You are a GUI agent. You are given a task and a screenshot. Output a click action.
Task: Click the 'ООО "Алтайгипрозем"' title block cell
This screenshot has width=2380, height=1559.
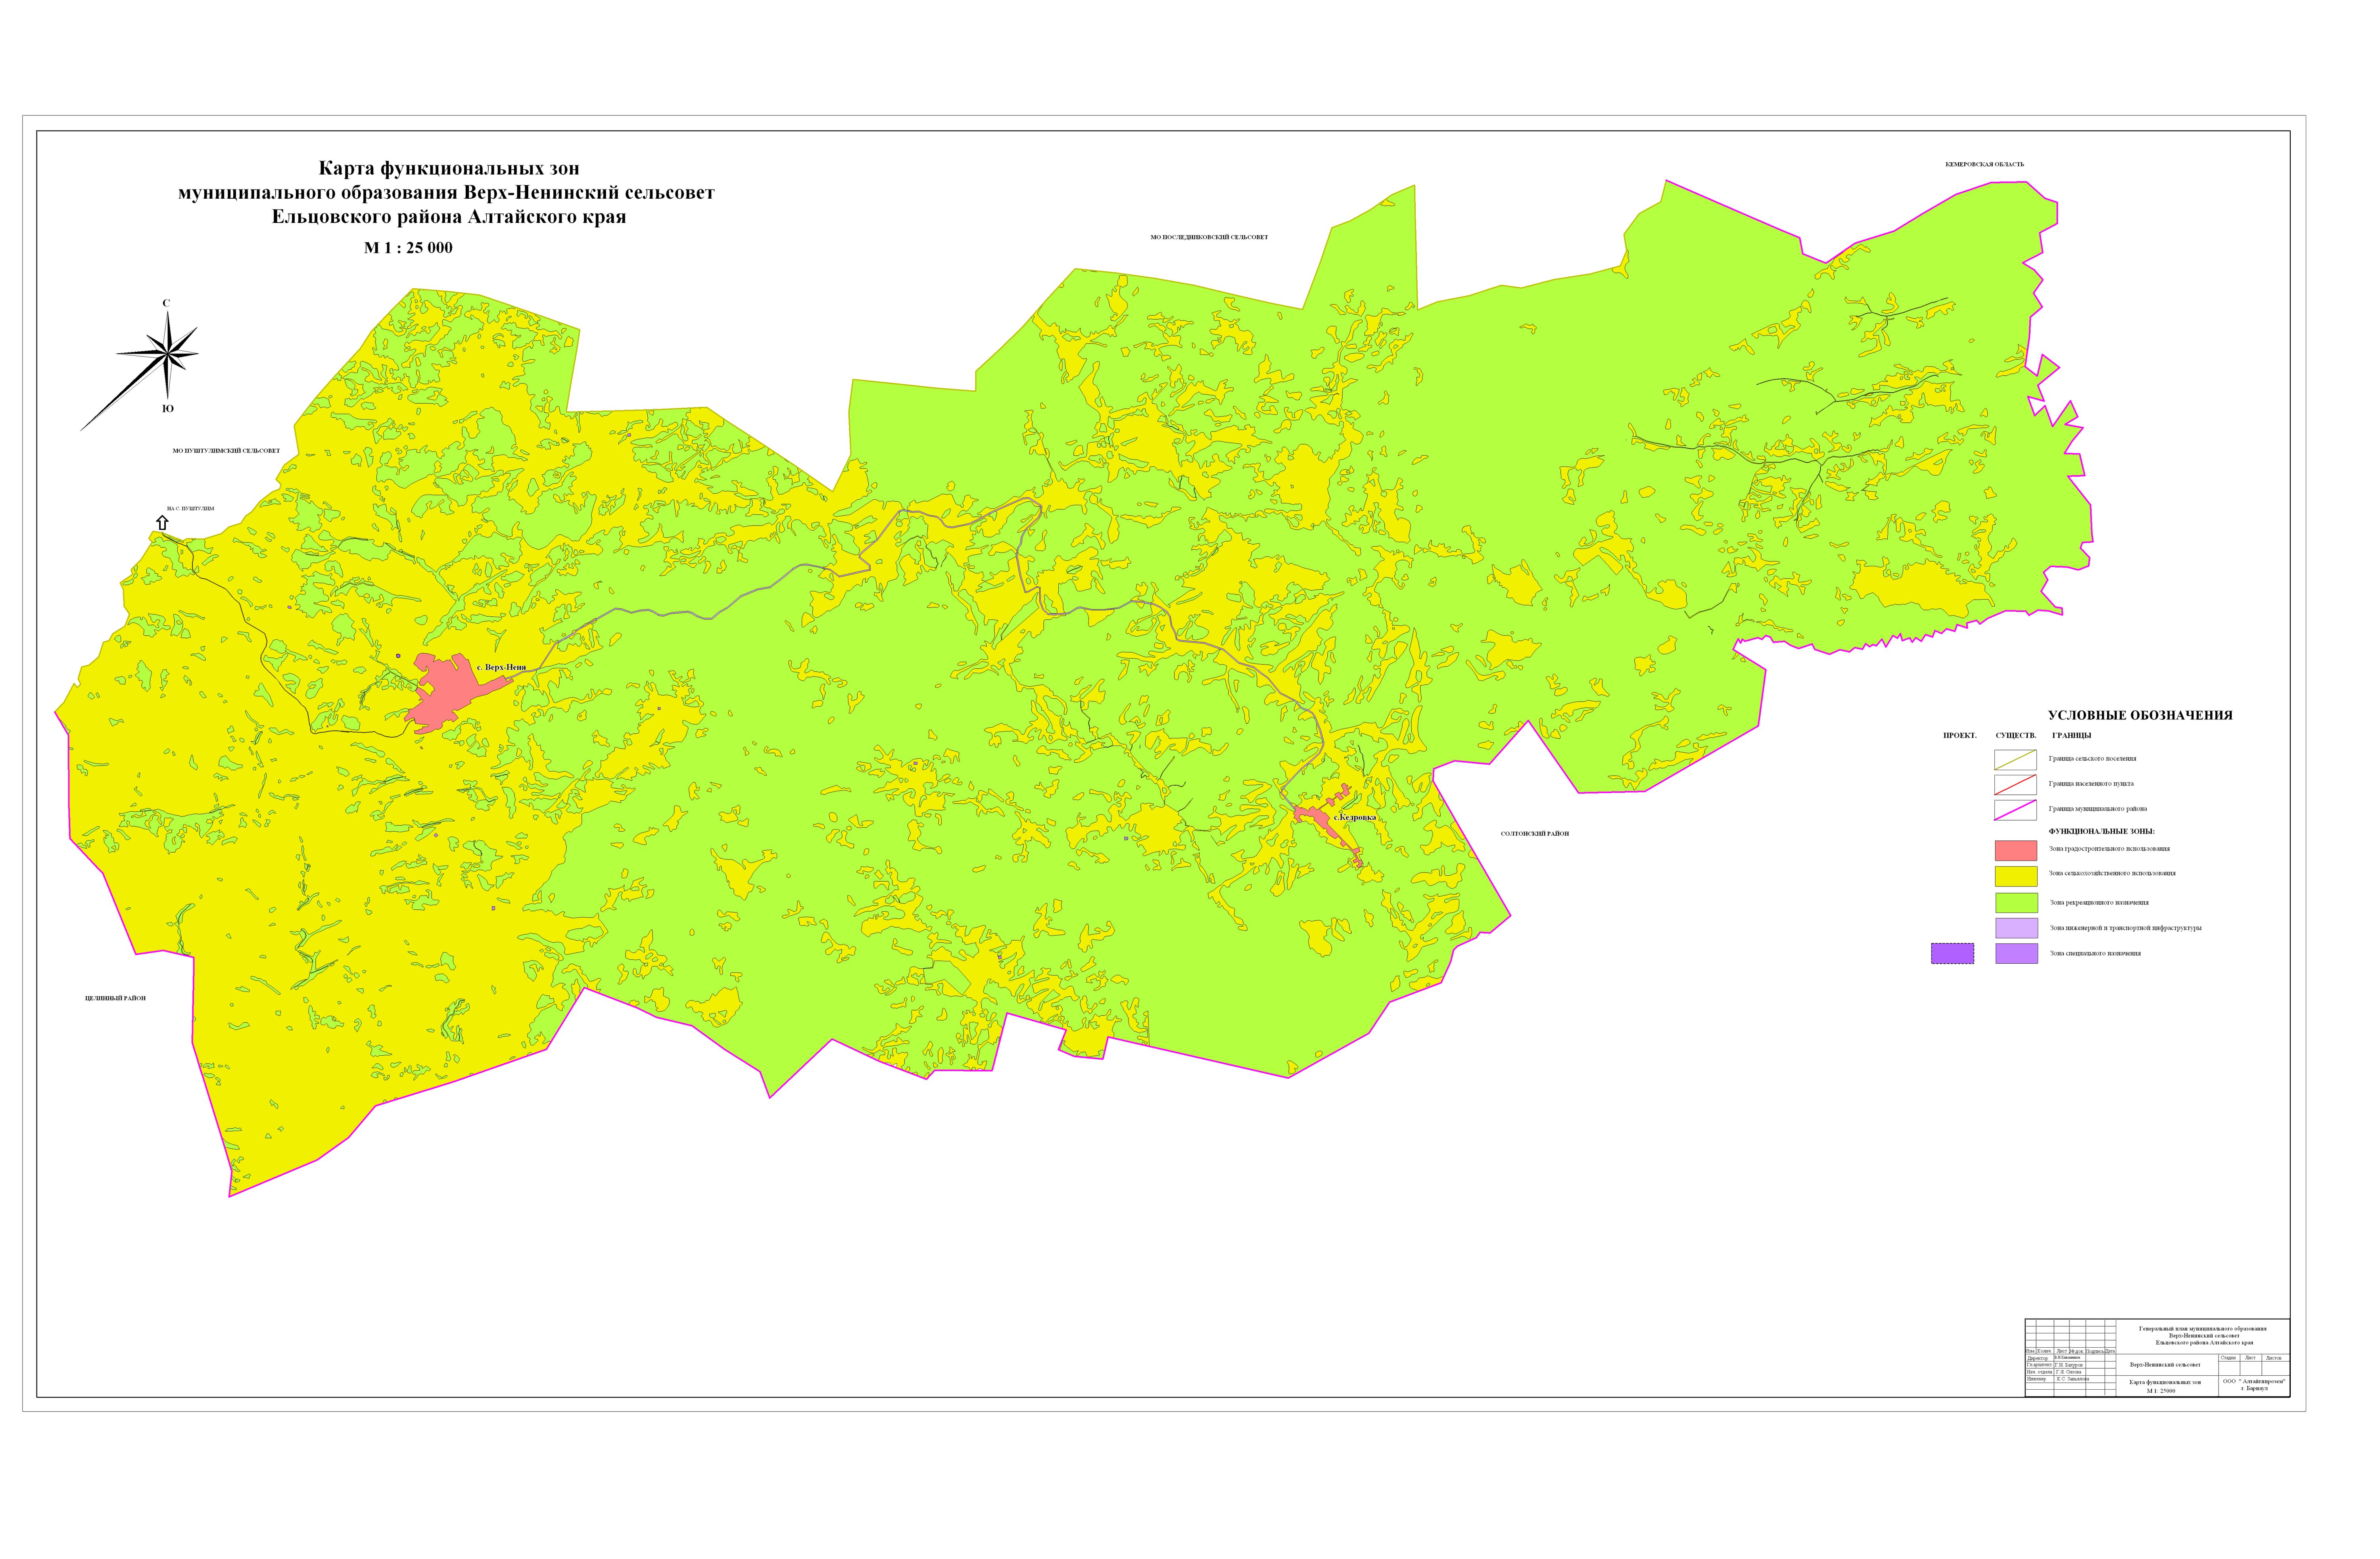pos(2254,1386)
